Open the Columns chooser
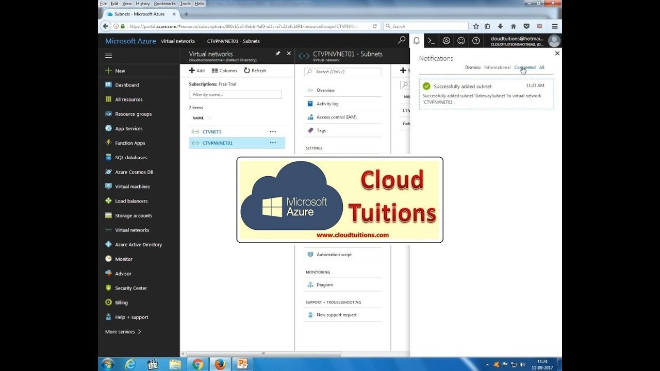Screen dimensions: 660x371 pyautogui.click(x=224, y=71)
